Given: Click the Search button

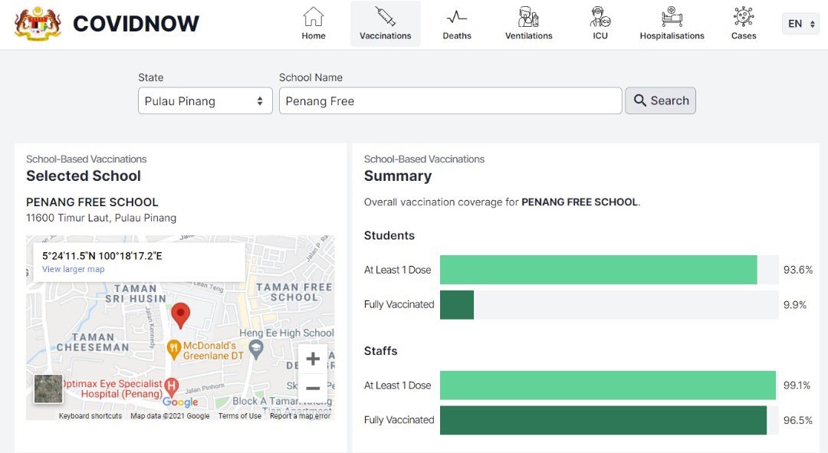Looking at the screenshot, I should 660,100.
